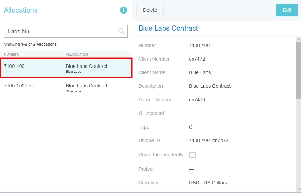The image size is (301, 193).
Task: Open Edit mode for this allocation
Action: (287, 10)
